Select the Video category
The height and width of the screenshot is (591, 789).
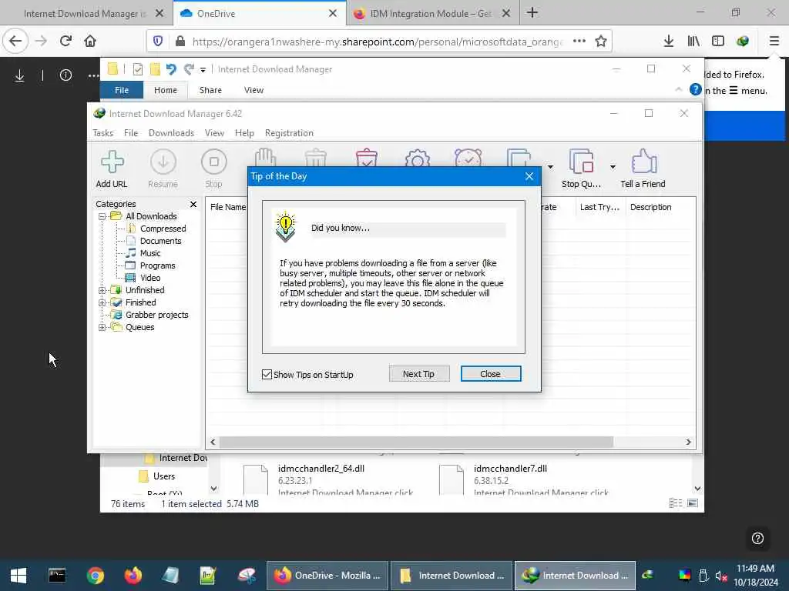pos(150,278)
